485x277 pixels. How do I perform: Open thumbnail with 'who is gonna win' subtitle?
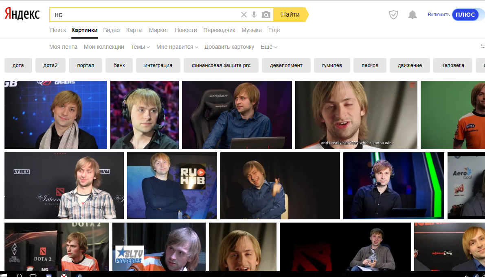coord(356,115)
